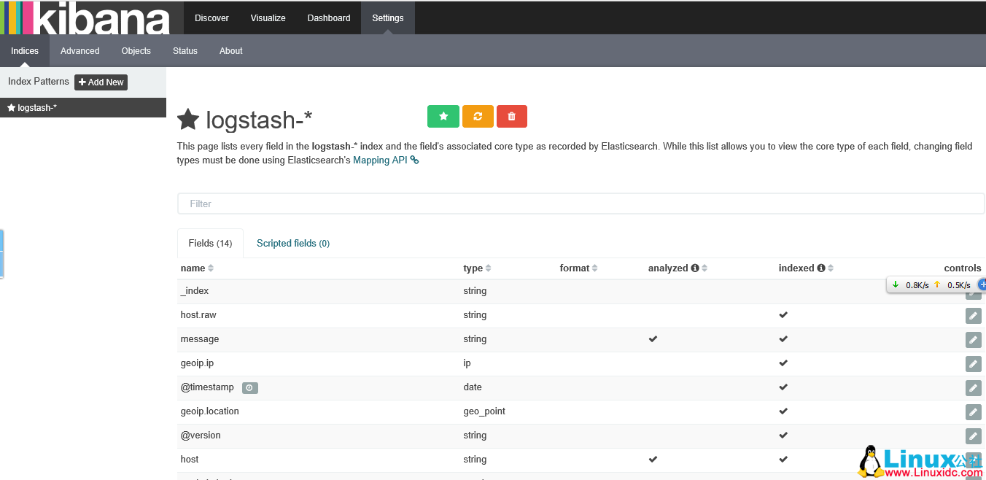Edit the message field
The width and height of the screenshot is (986, 480).
[x=973, y=339]
